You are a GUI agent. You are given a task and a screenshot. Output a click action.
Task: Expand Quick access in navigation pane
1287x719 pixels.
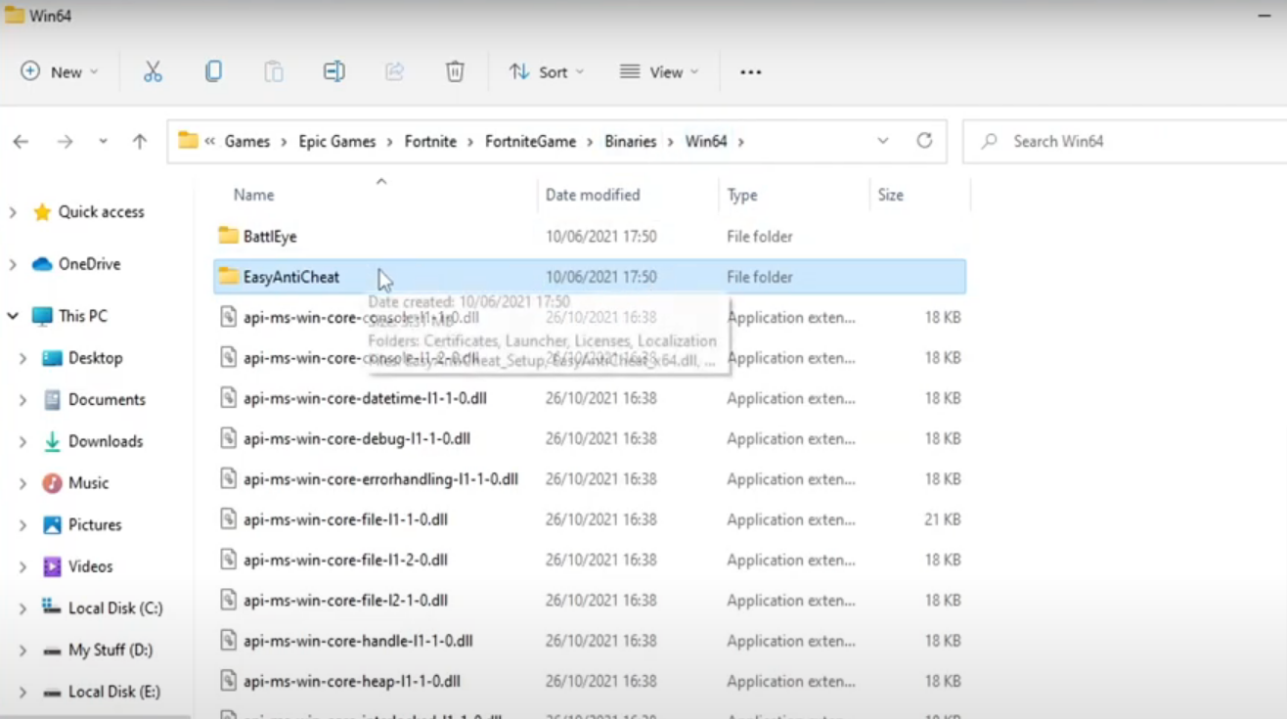tap(13, 211)
